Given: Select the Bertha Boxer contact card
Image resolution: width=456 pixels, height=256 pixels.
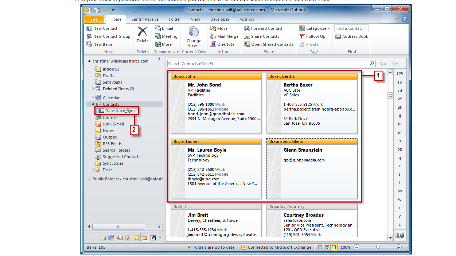Looking at the screenshot, I should pyautogui.click(x=312, y=104).
